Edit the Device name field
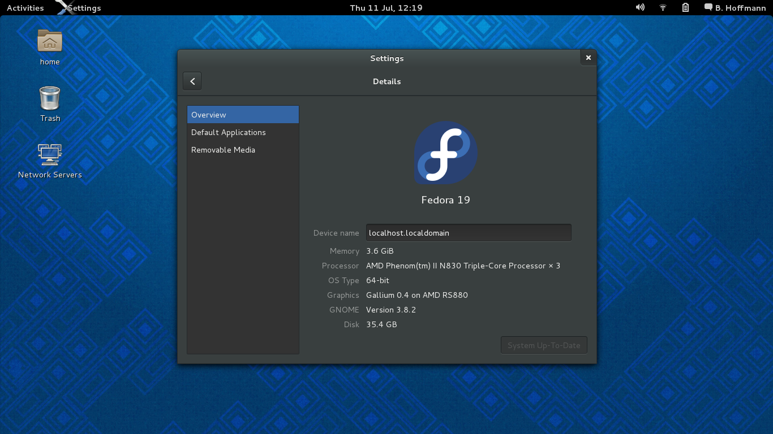Viewport: 773px width, 434px height. pyautogui.click(x=469, y=233)
